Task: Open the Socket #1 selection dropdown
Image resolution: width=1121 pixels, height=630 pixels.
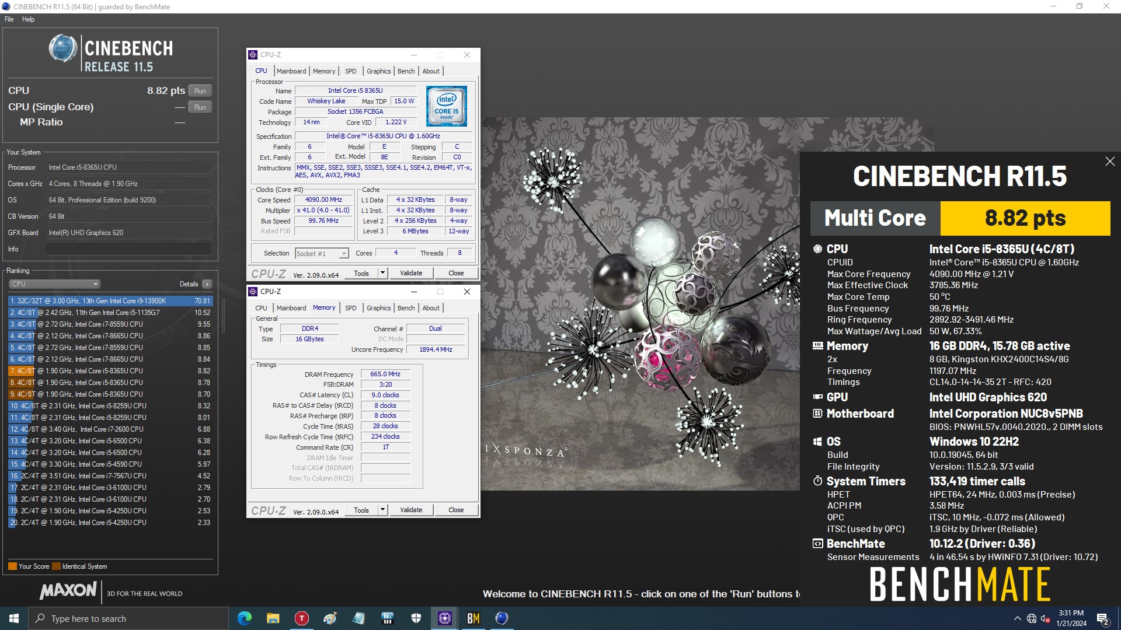Action: point(322,254)
